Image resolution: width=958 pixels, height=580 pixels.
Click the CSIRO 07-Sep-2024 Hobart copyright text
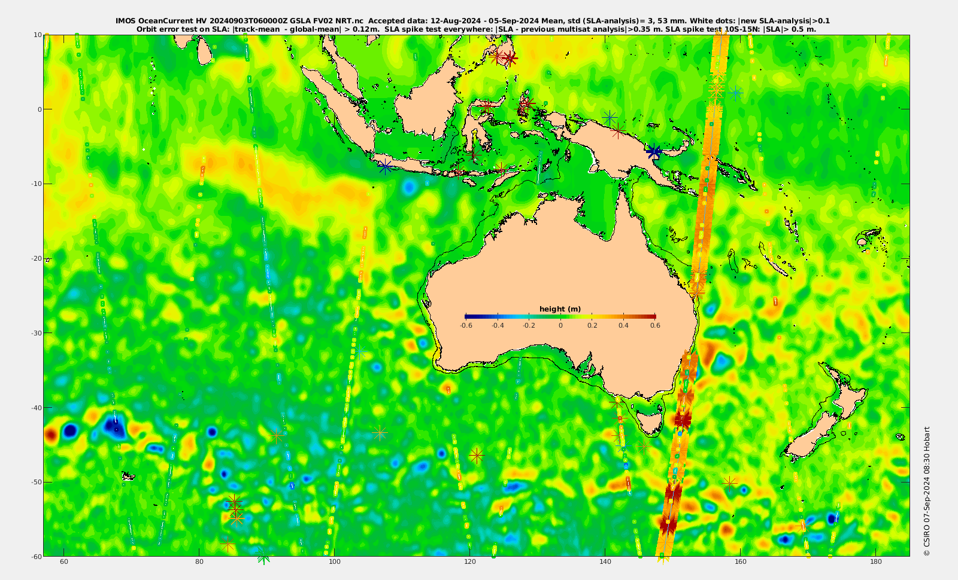(x=927, y=491)
